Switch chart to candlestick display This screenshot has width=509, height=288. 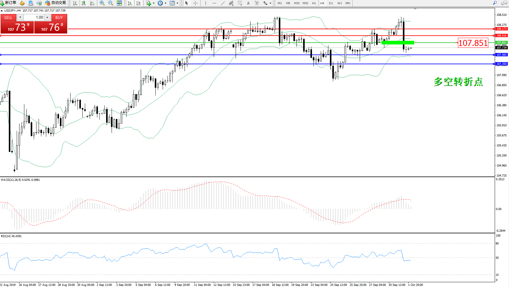click(x=84, y=3)
